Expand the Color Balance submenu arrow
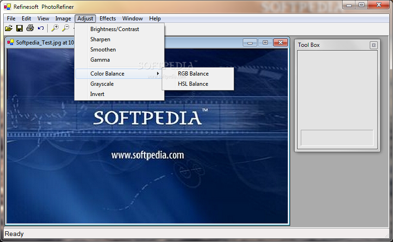Image resolution: width=393 pixels, height=242 pixels. (x=158, y=73)
